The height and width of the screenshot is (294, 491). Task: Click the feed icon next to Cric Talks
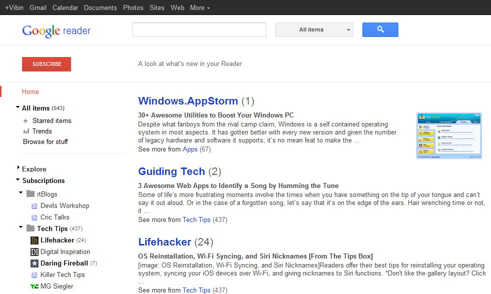[x=34, y=217]
